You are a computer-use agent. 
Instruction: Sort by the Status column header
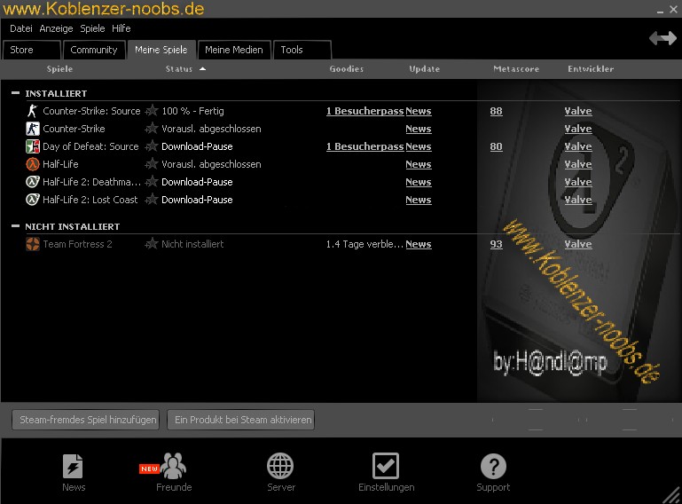coord(179,68)
